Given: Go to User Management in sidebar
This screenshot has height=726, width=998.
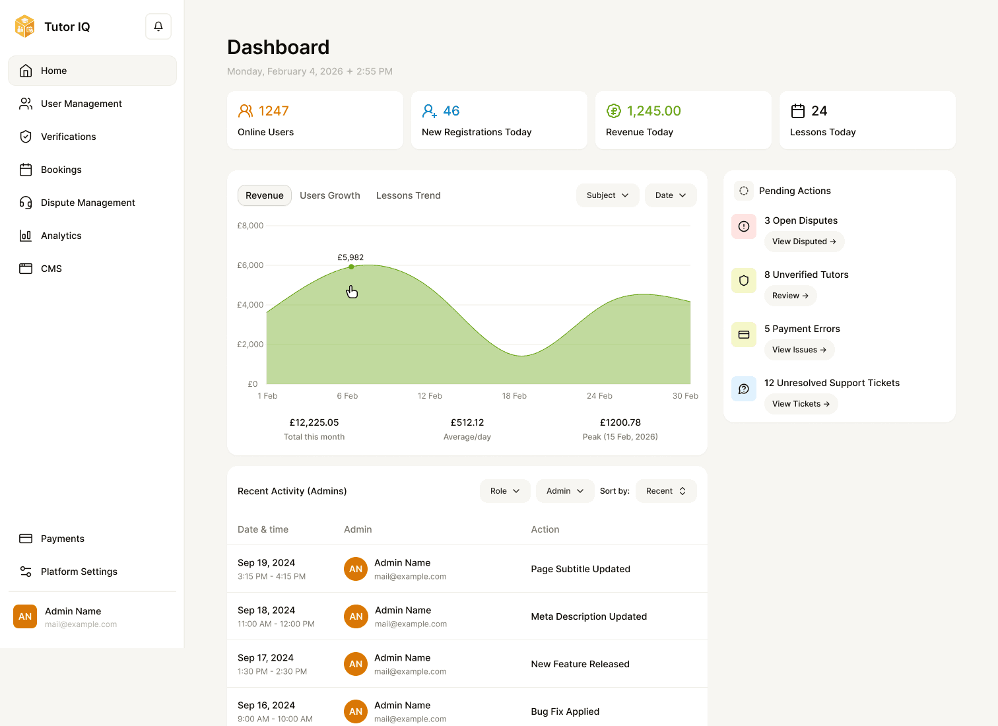Looking at the screenshot, I should (x=92, y=104).
